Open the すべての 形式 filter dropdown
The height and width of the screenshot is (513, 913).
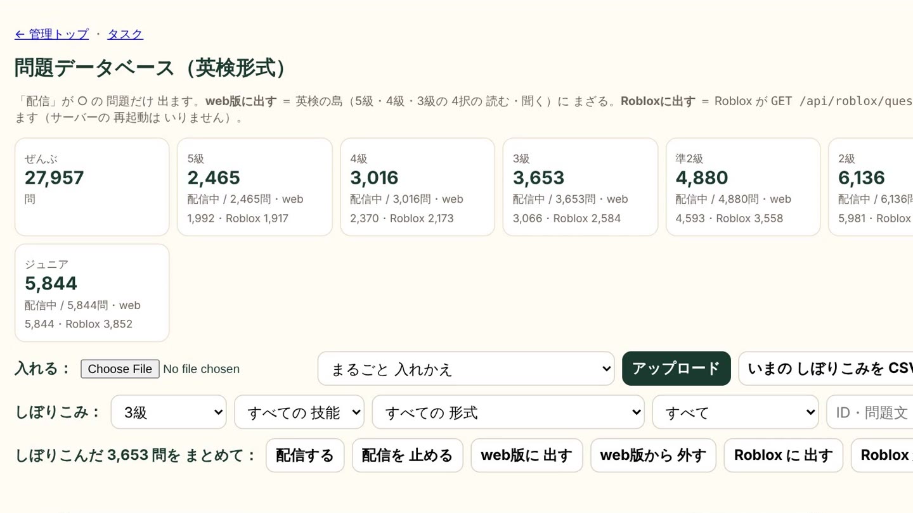coord(508,412)
